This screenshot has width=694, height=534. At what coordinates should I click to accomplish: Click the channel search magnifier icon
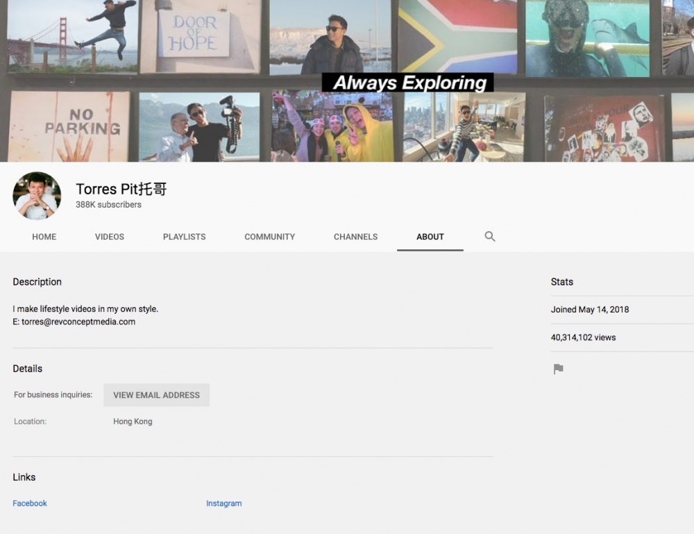point(490,237)
